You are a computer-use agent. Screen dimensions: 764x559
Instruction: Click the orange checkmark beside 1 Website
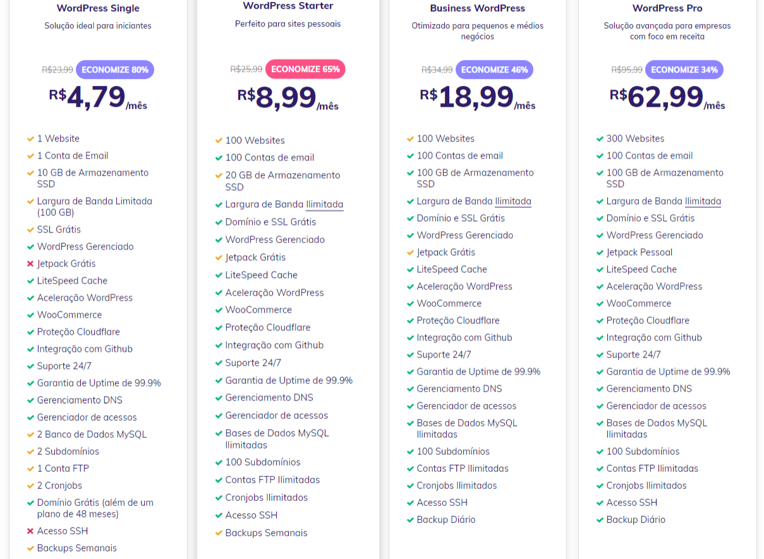pyautogui.click(x=30, y=139)
